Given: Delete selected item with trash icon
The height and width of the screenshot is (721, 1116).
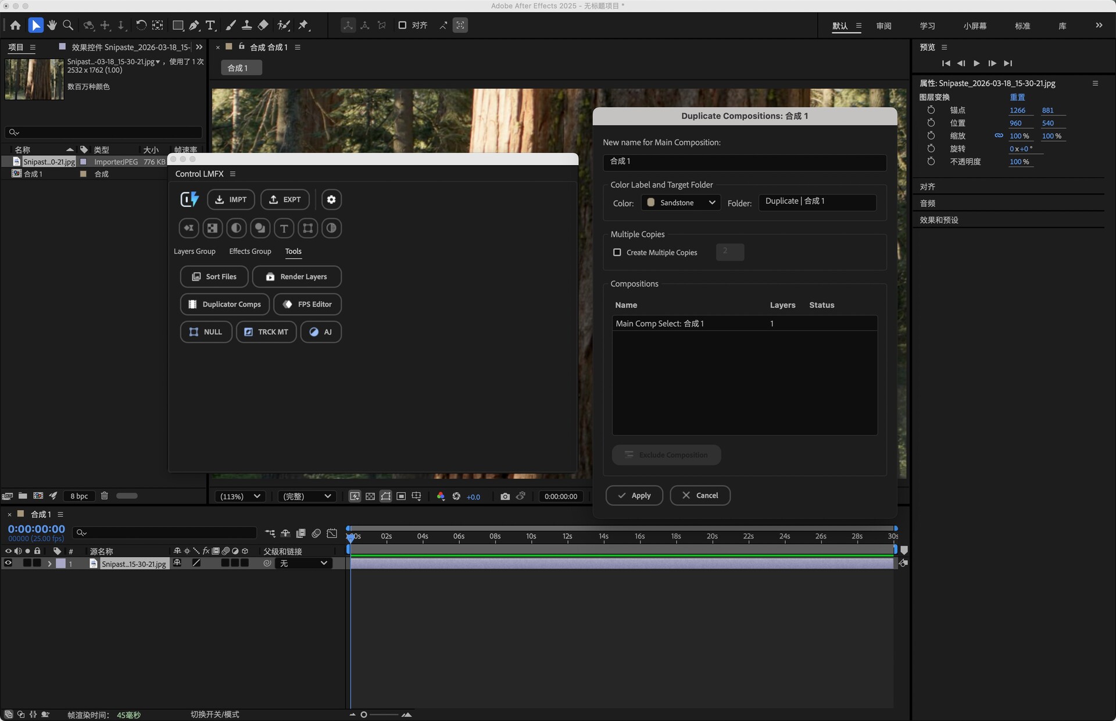Looking at the screenshot, I should click(105, 496).
